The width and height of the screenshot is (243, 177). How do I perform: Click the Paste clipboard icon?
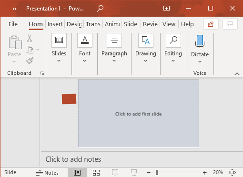pyautogui.click(x=15, y=42)
